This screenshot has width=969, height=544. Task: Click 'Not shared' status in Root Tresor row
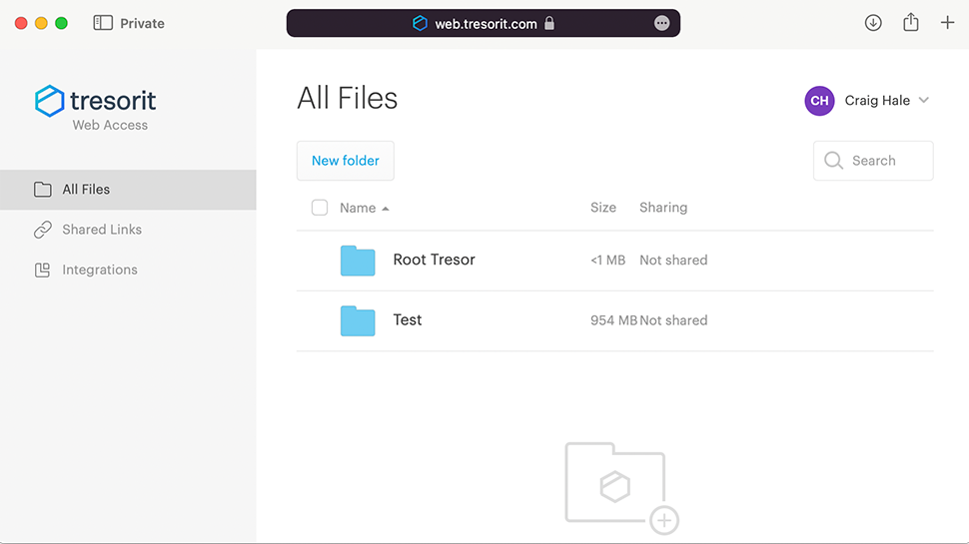pos(673,260)
